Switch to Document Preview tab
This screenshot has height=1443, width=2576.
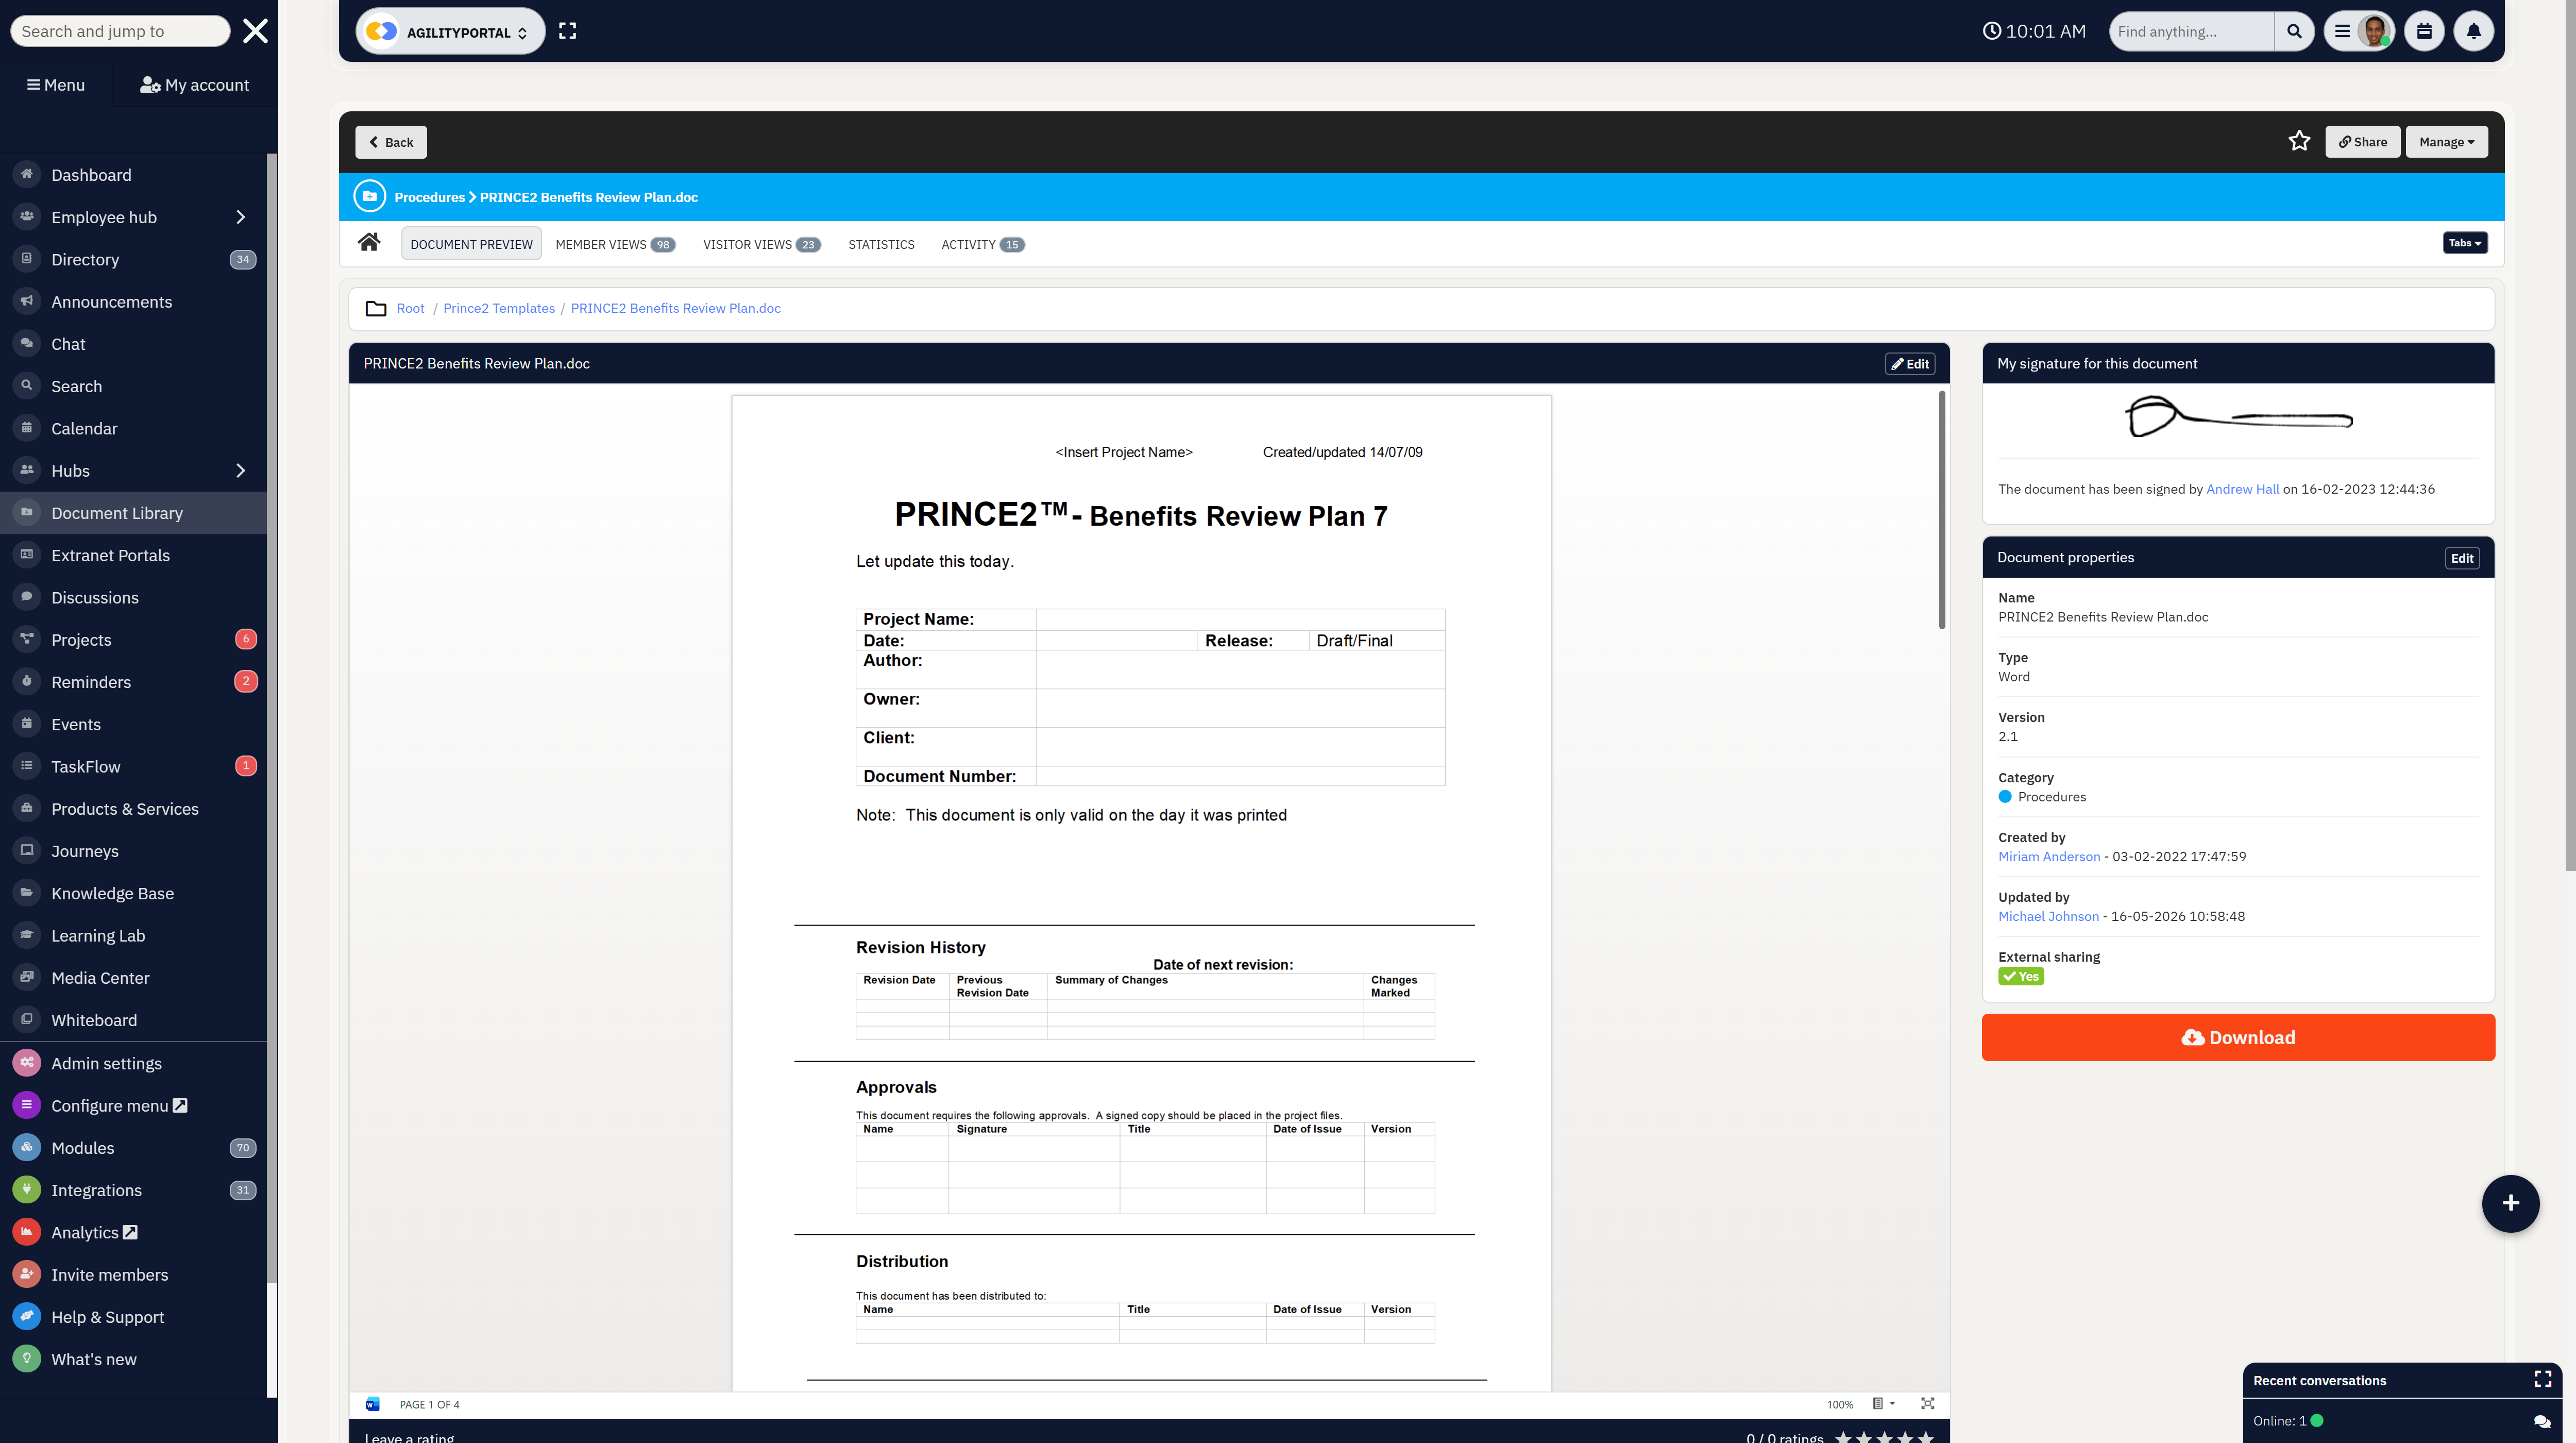pyautogui.click(x=471, y=244)
